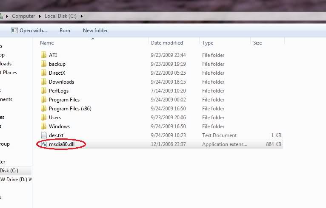The image size is (326, 208).
Task: Click the Open with... toolbar button
Action: (x=29, y=31)
